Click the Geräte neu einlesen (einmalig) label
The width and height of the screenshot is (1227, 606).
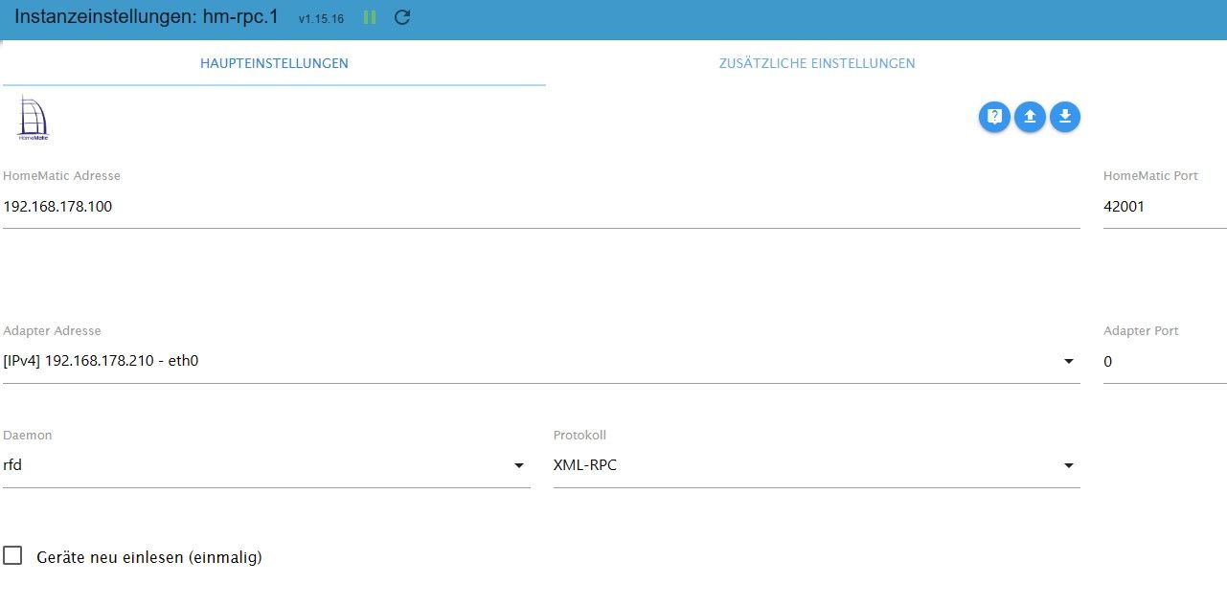148,557
